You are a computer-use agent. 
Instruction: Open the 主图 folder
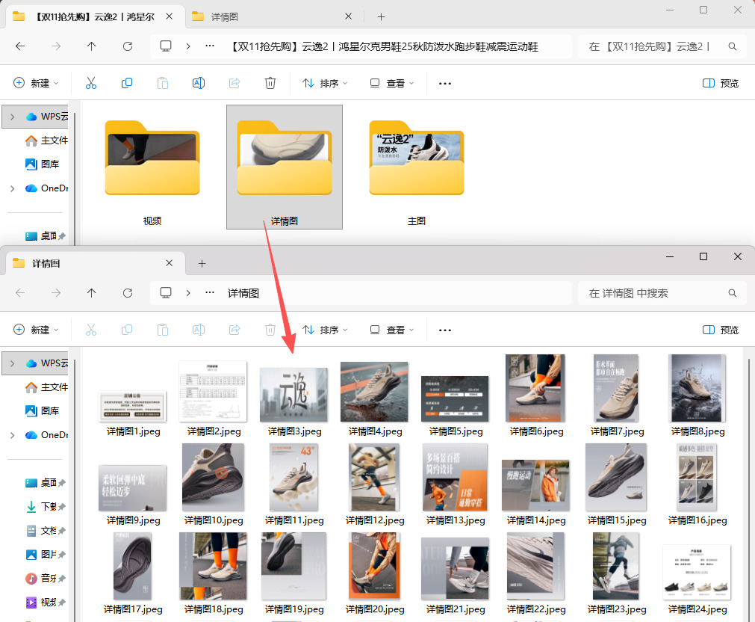pos(417,168)
